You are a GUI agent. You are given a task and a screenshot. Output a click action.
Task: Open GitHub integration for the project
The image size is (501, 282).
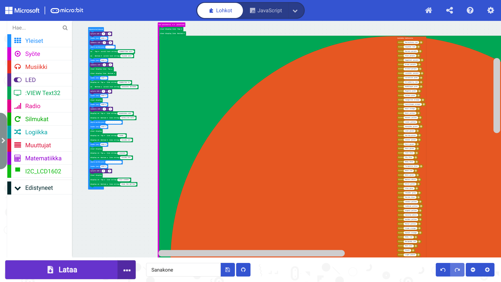(x=243, y=270)
